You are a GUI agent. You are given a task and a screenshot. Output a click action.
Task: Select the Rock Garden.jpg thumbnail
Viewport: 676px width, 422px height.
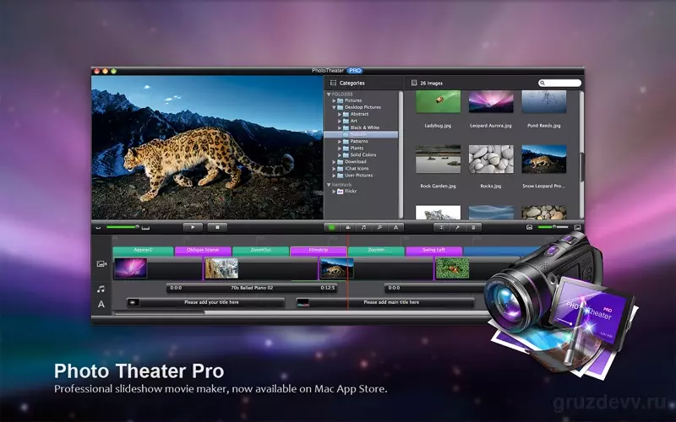point(438,159)
